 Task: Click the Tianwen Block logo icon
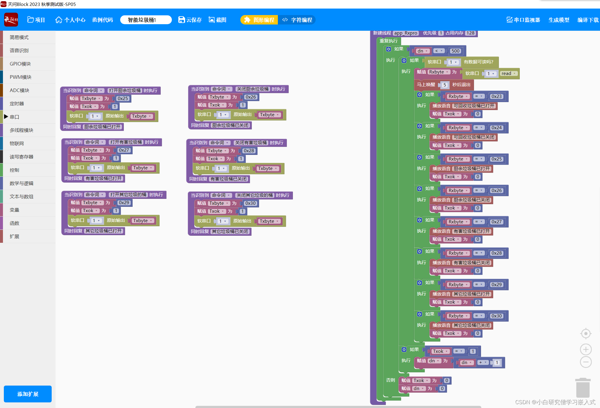[x=11, y=20]
